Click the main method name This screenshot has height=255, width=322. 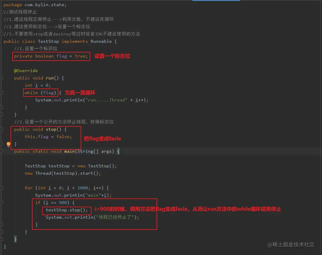pyautogui.click(x=70, y=151)
